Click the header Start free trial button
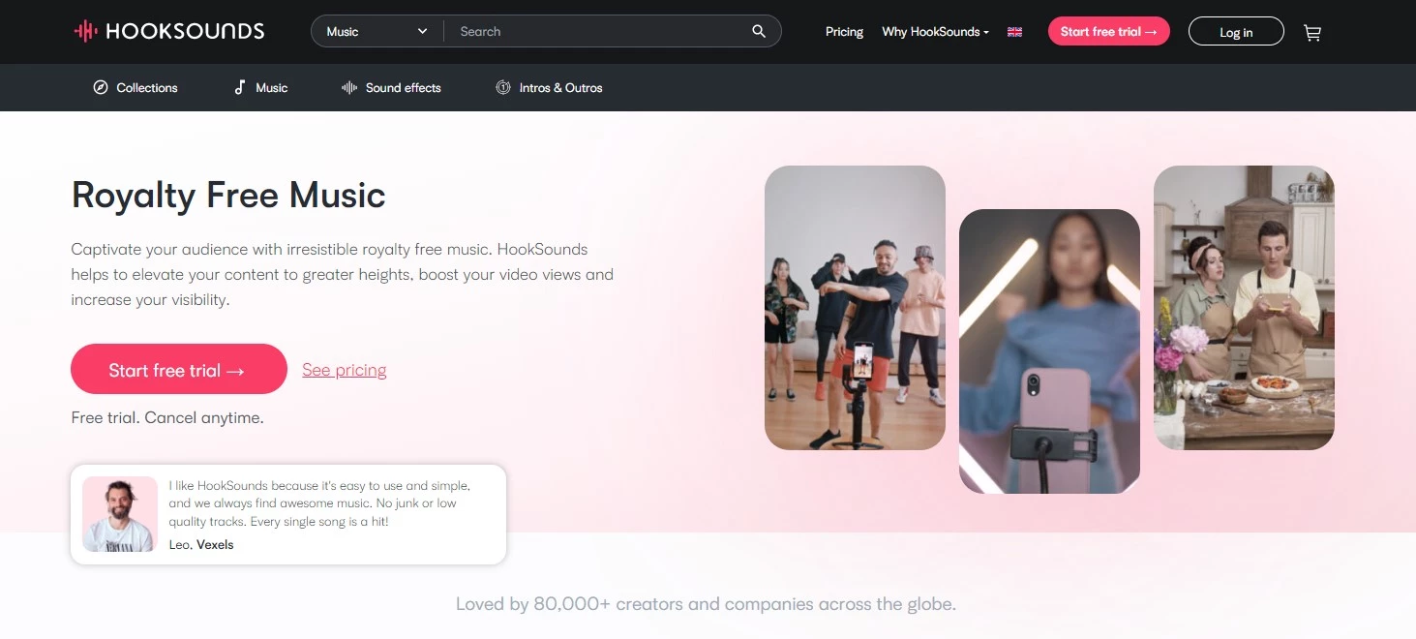The width and height of the screenshot is (1416, 639). [x=1108, y=32]
